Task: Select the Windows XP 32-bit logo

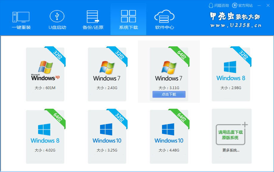Action: click(45, 71)
